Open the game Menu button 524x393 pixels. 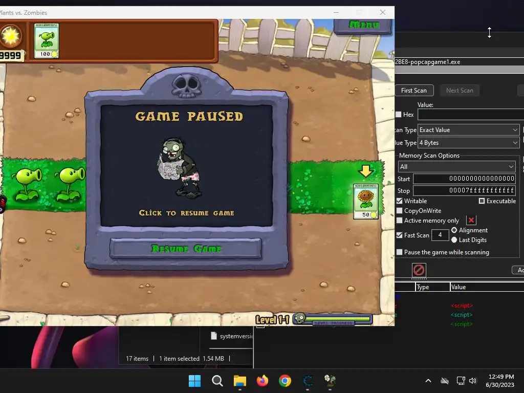click(364, 25)
